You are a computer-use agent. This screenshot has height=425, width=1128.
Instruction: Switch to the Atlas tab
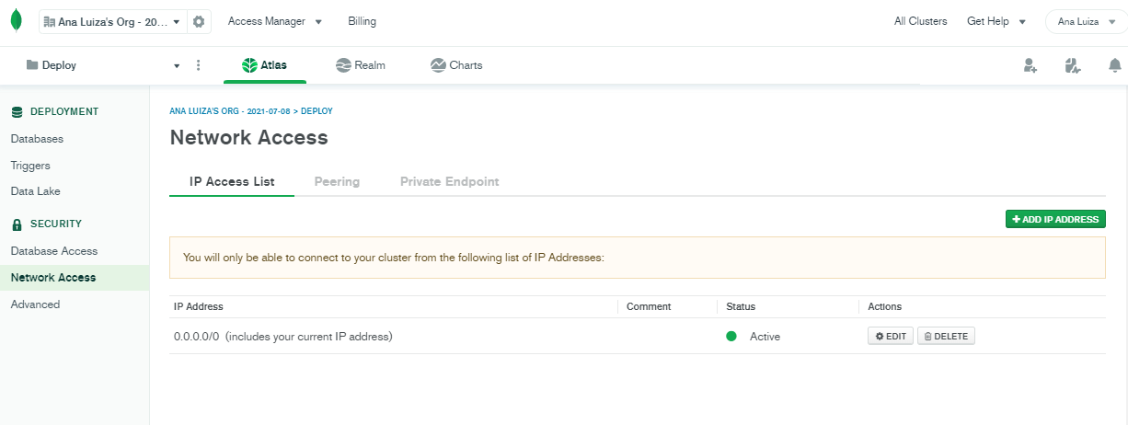click(265, 65)
